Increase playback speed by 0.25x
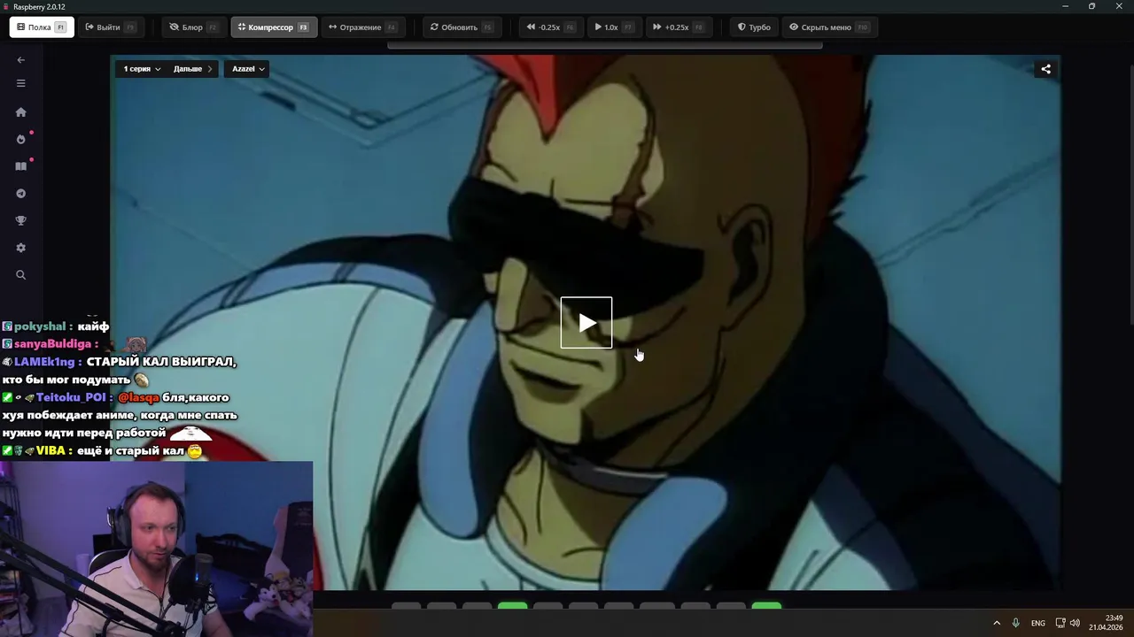 [677, 27]
